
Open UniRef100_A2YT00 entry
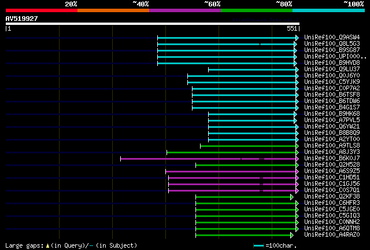click(332, 139)
